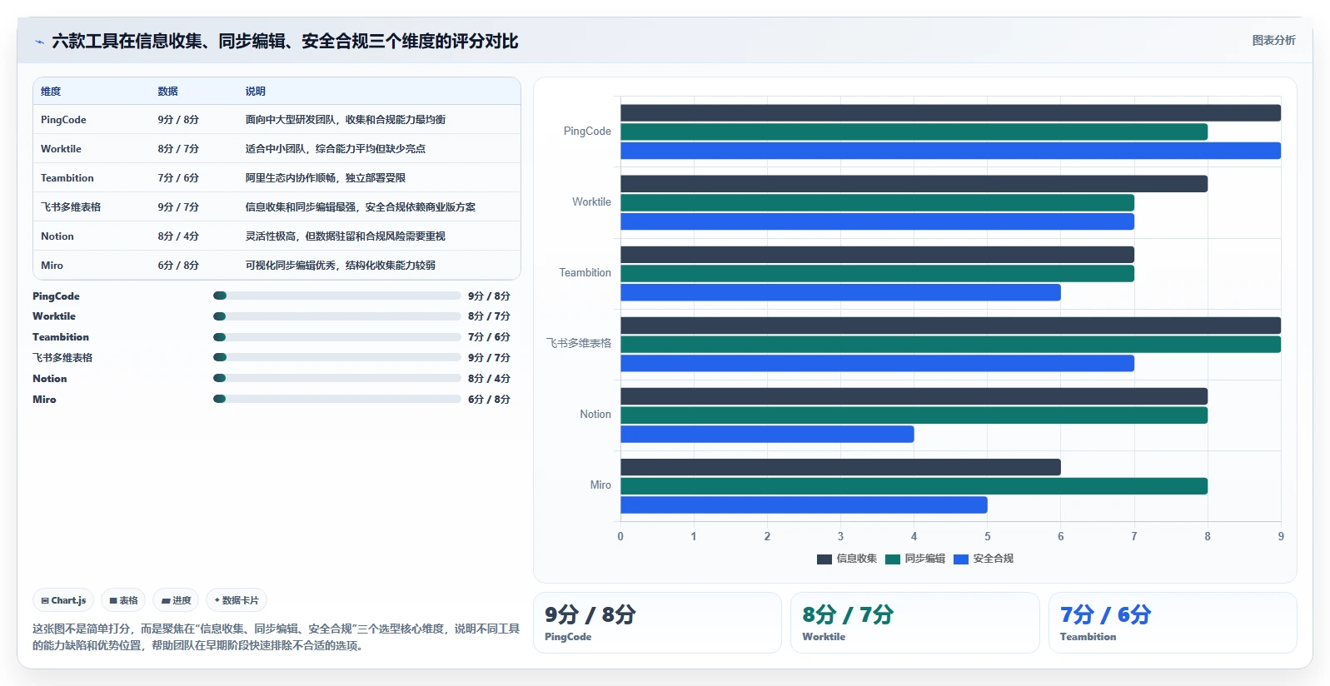The height and width of the screenshot is (686, 1330).
Task: Open the Worktile 8分 / 7分 data card
Action: click(x=915, y=623)
